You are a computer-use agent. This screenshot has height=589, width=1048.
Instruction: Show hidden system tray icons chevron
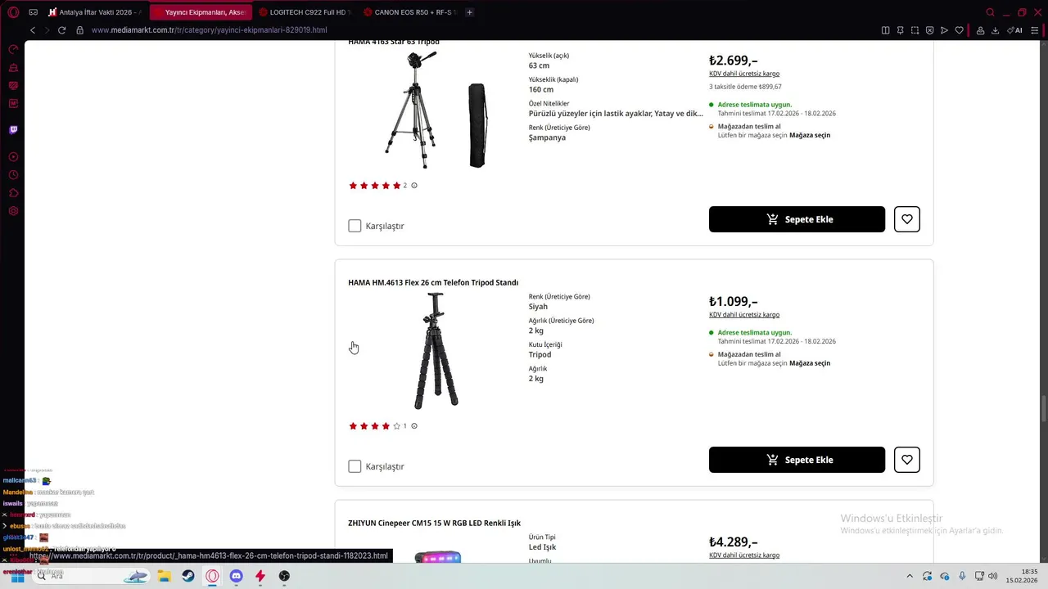[x=909, y=576]
